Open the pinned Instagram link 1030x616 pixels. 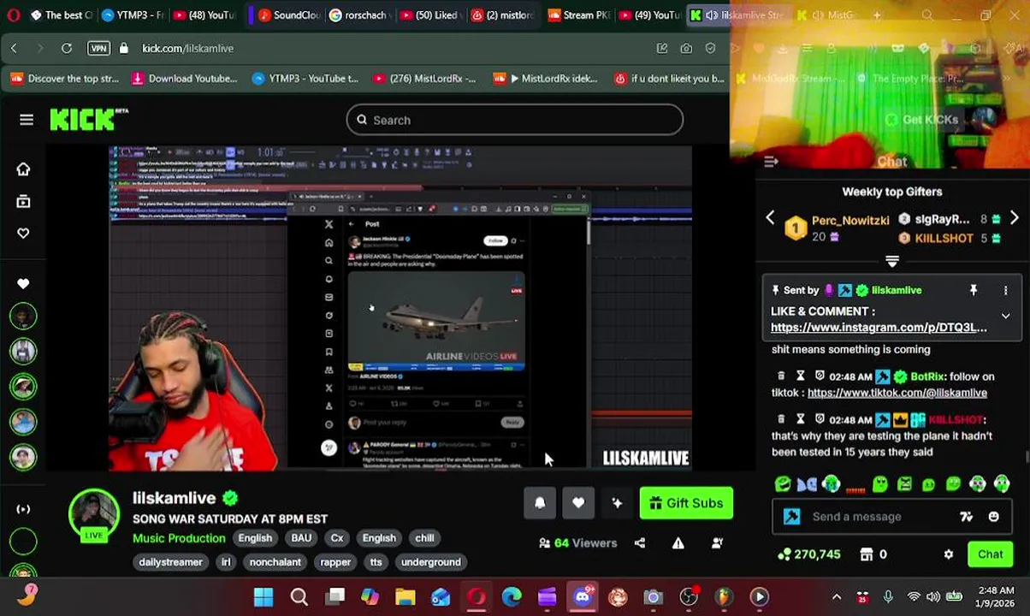pos(879,327)
